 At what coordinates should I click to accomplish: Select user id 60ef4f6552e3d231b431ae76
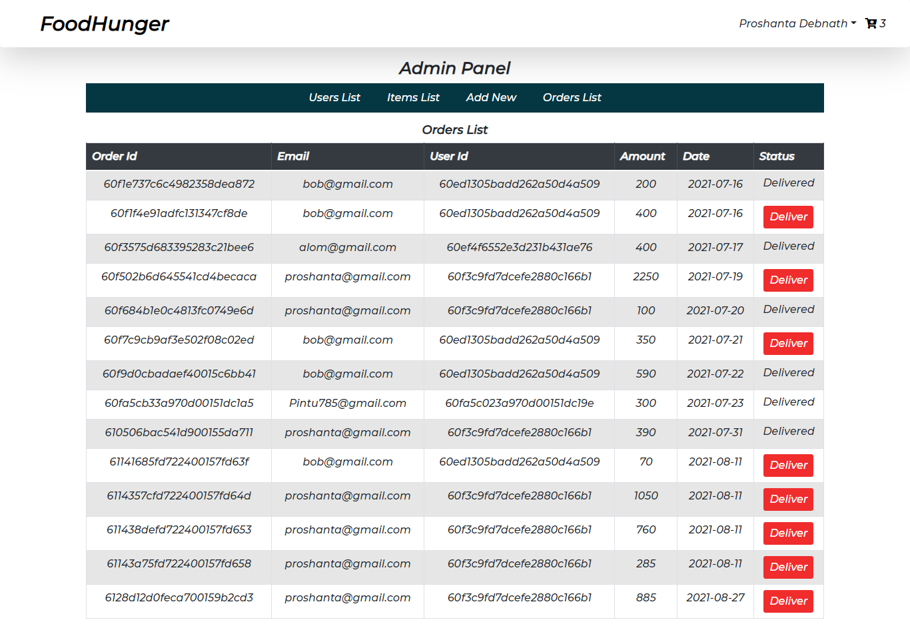click(519, 247)
